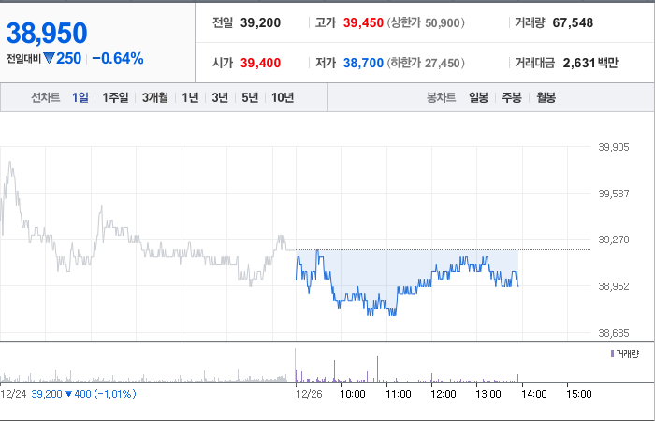
Task: Click the 39,270 y-axis label
Action: tap(613, 240)
